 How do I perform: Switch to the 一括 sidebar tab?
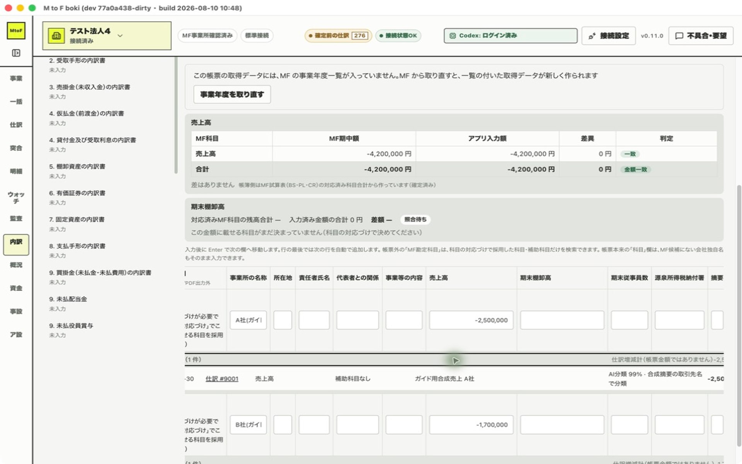(16, 102)
